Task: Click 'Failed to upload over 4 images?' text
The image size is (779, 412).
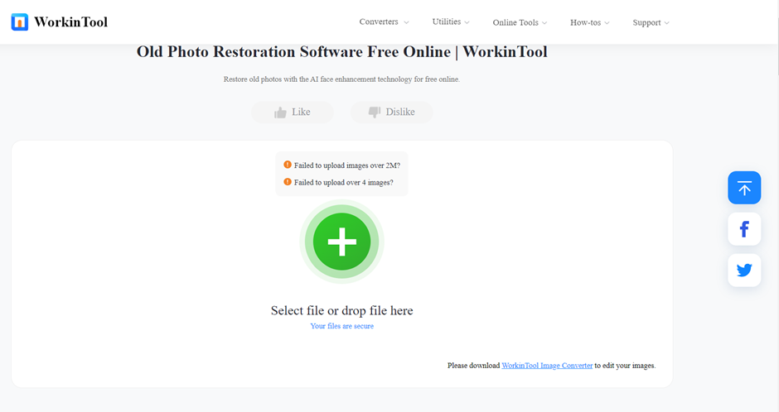Action: coord(343,183)
